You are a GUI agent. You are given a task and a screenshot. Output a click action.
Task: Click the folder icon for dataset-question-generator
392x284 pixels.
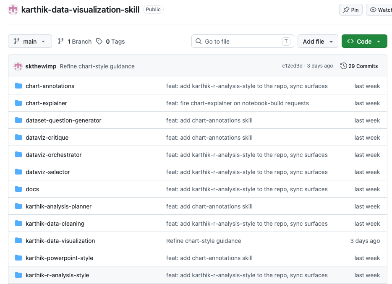pyautogui.click(x=18, y=120)
